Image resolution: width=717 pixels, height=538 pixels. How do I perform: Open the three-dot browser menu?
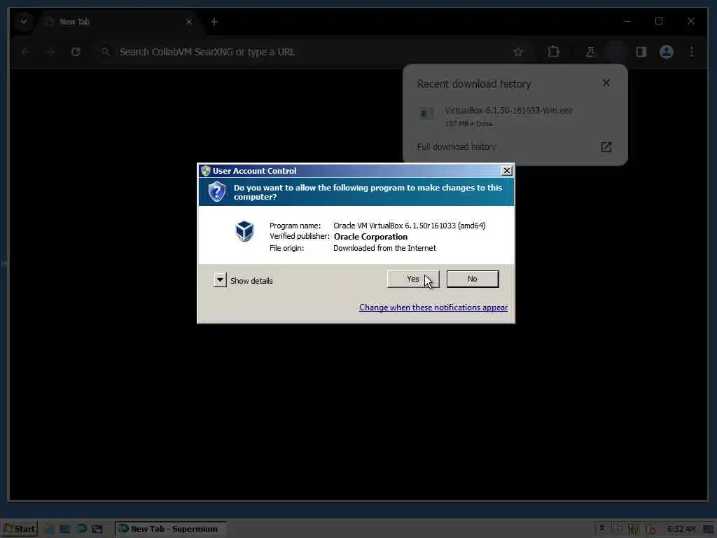click(691, 52)
